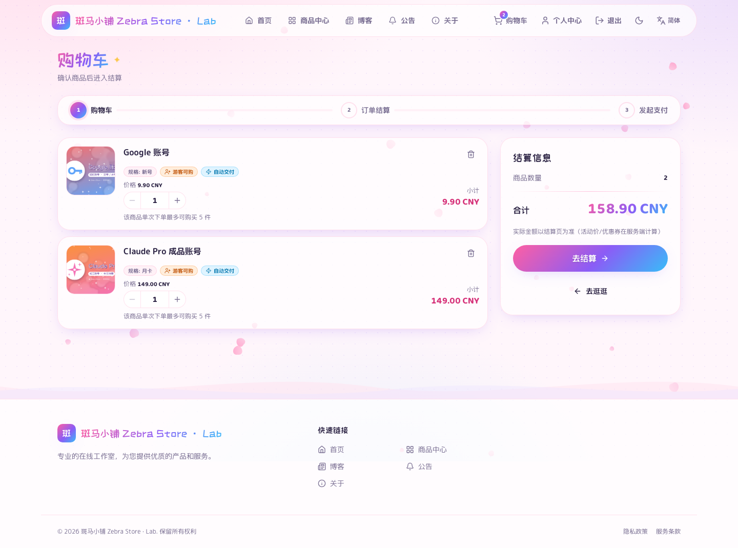Viewport: 738px width, 548px height.
Task: Open the Claude Pro 成品账号 product title
Action: point(162,251)
